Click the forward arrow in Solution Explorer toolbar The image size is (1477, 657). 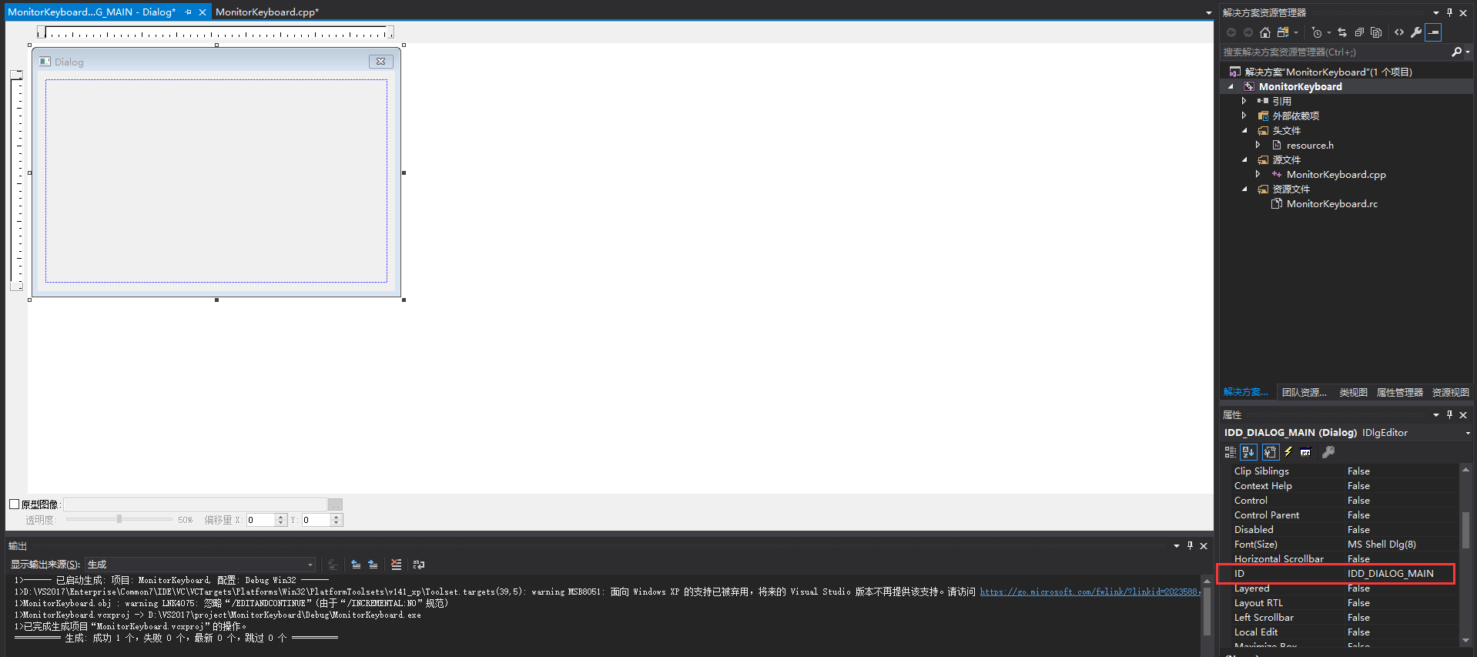[x=1248, y=32]
